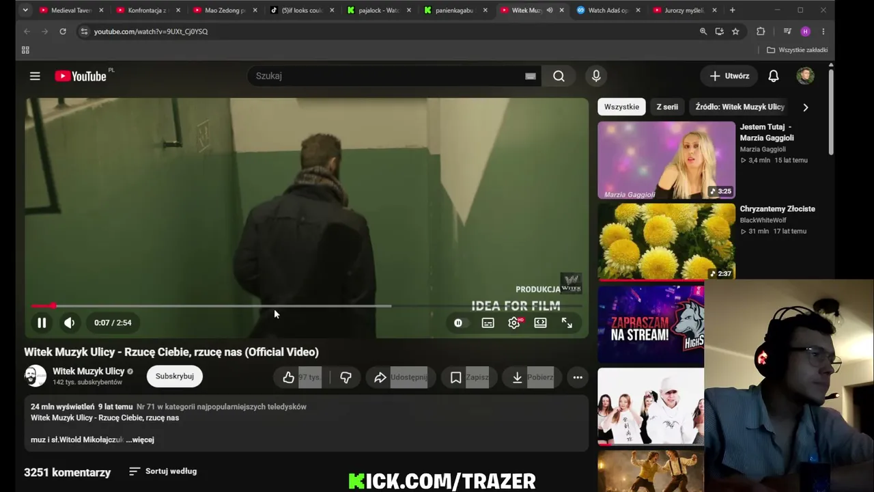Screen dimensions: 874x492
Task: Go back to previous page
Action: coord(27,31)
